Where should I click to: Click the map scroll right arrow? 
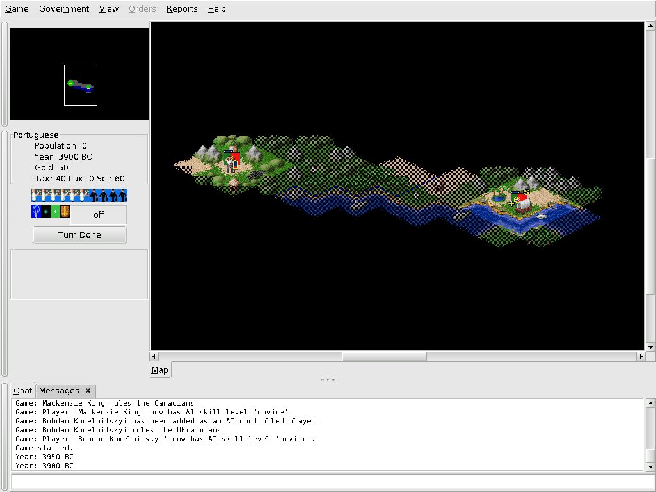pos(641,356)
